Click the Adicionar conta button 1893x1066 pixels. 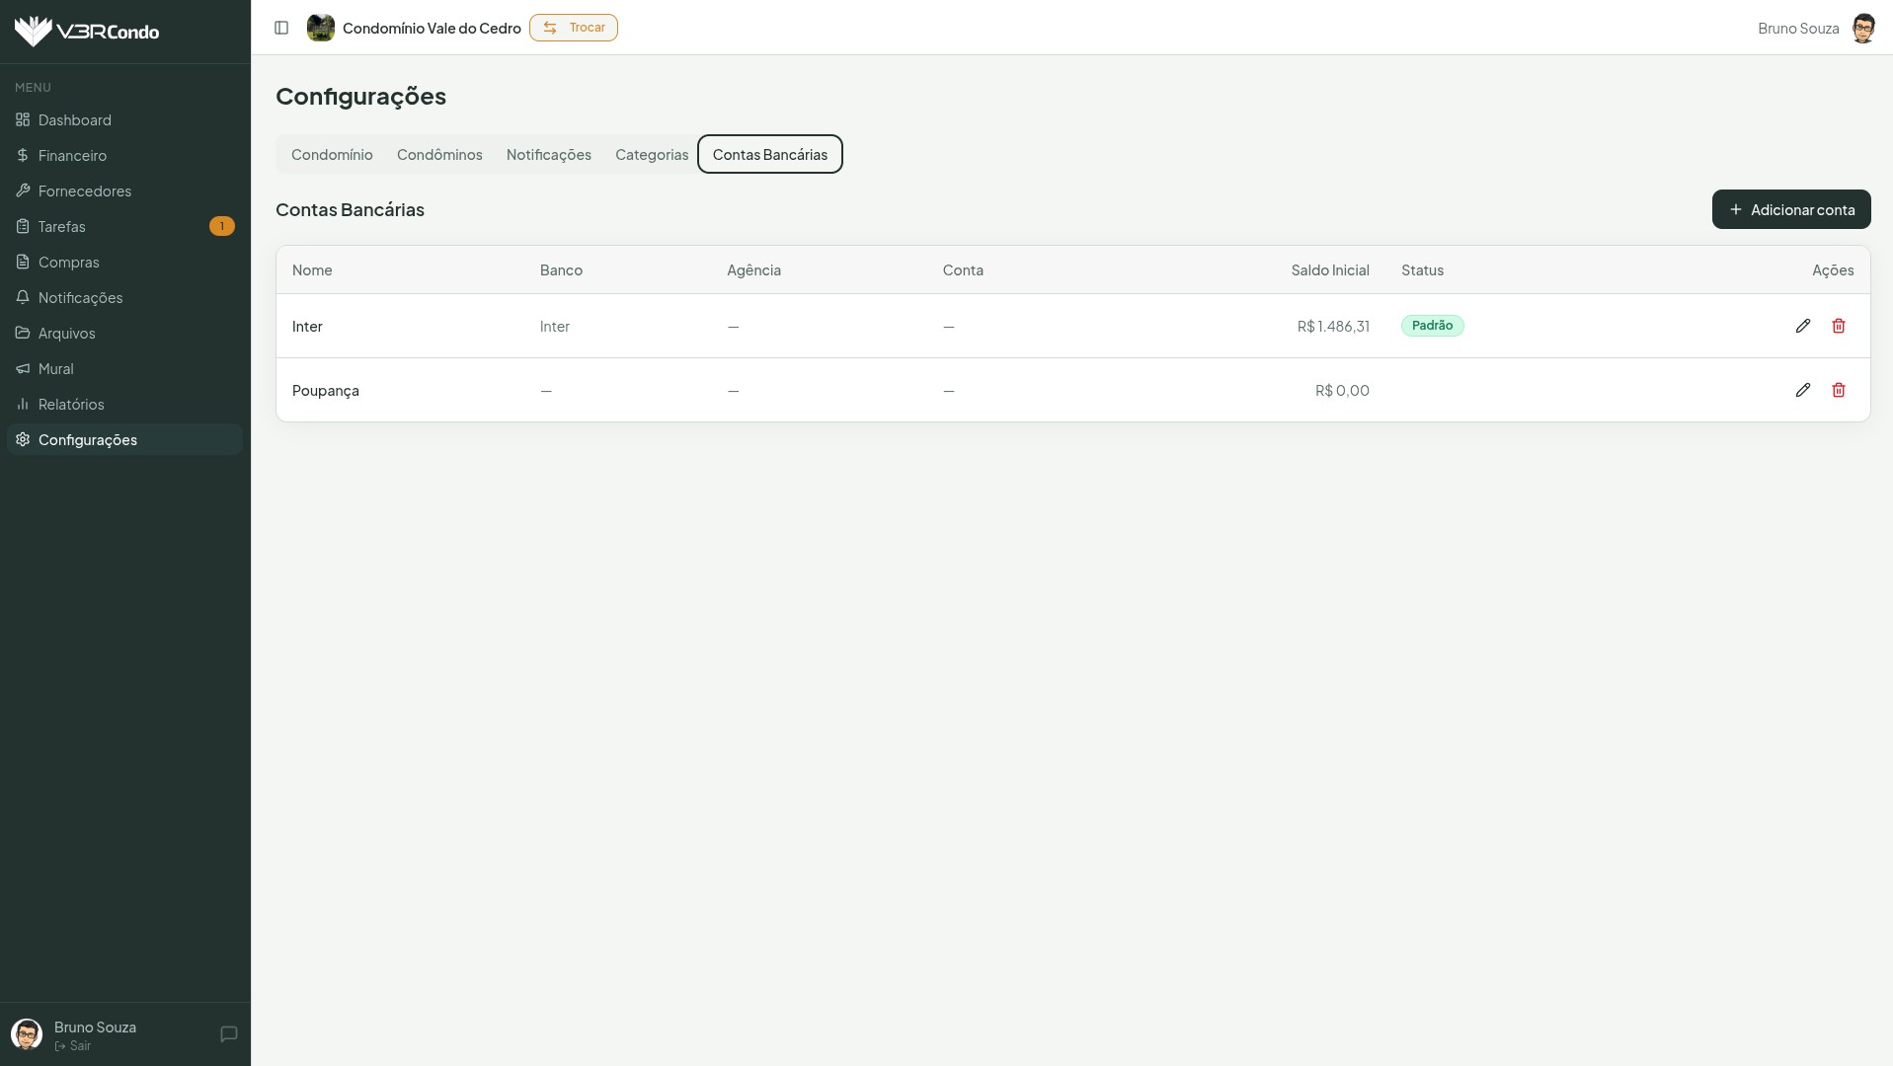coord(1790,209)
